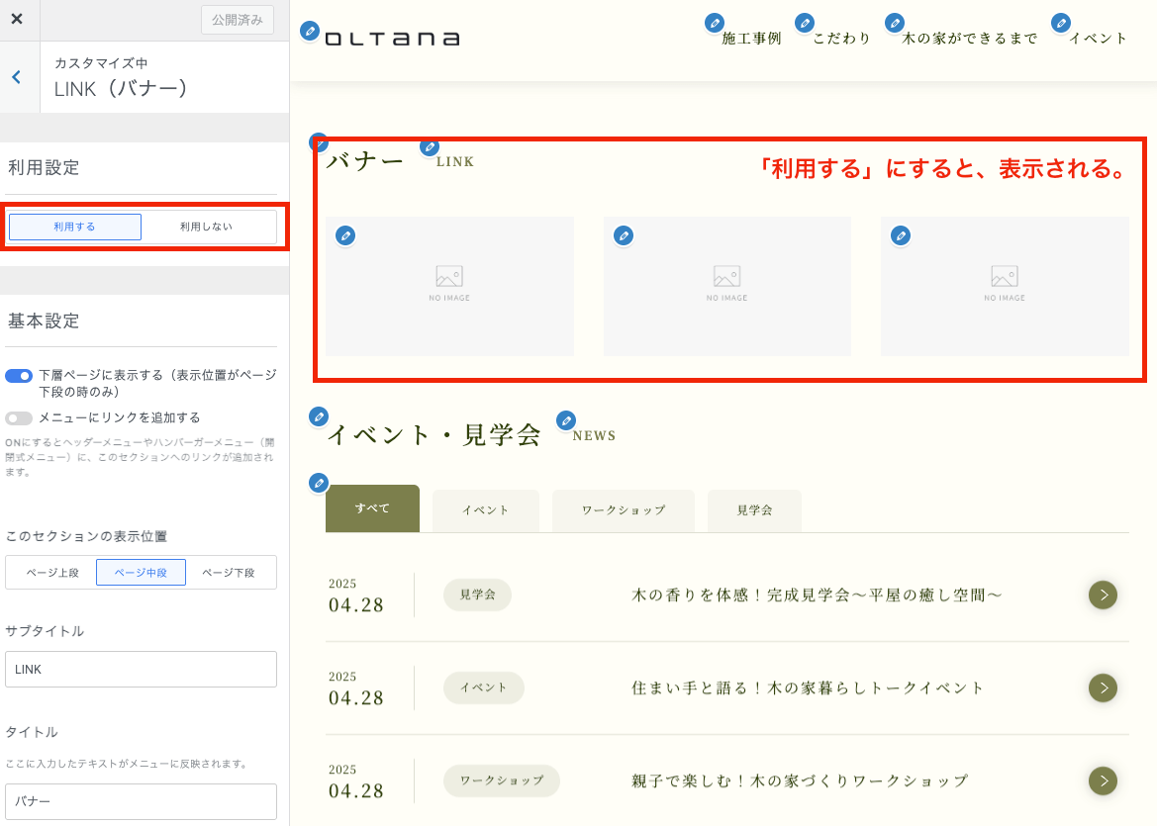The width and height of the screenshot is (1157, 826).
Task: Click the edit pencil beside the OLTANA logo
Action: 310,32
